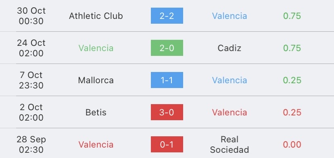This screenshot has width=334, height=158.
Task: Open the red 3-0 score badge
Action: coord(167,112)
